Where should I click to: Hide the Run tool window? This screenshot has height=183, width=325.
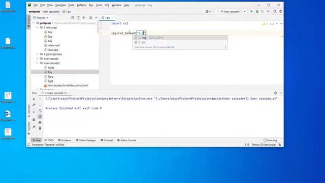(x=281, y=93)
